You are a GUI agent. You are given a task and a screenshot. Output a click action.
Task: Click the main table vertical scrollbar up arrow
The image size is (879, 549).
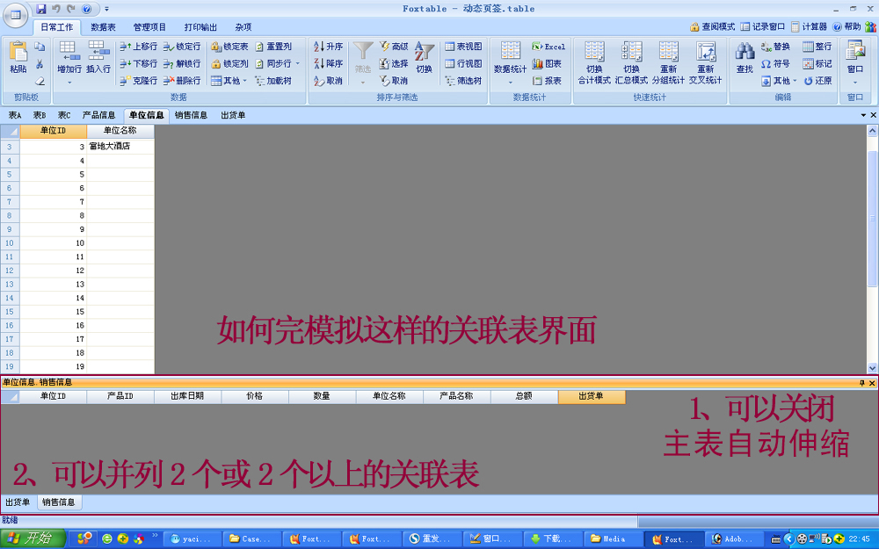[872, 131]
